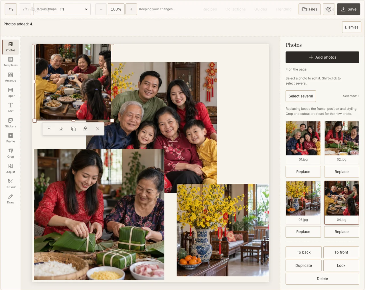
Task: Select the Arrange tool
Action: coord(11,77)
